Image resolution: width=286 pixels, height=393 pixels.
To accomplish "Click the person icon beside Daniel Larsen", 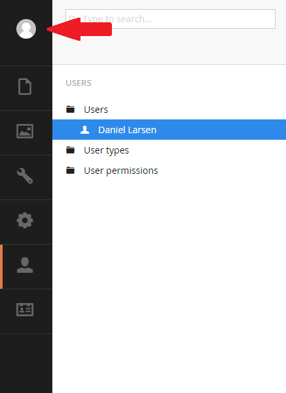I will pos(84,130).
